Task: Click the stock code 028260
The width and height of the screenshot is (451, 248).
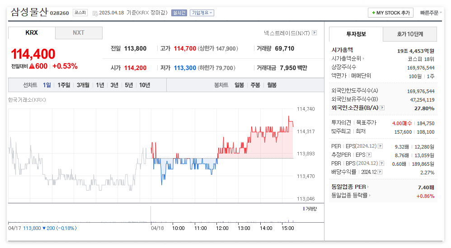Action: (60, 13)
